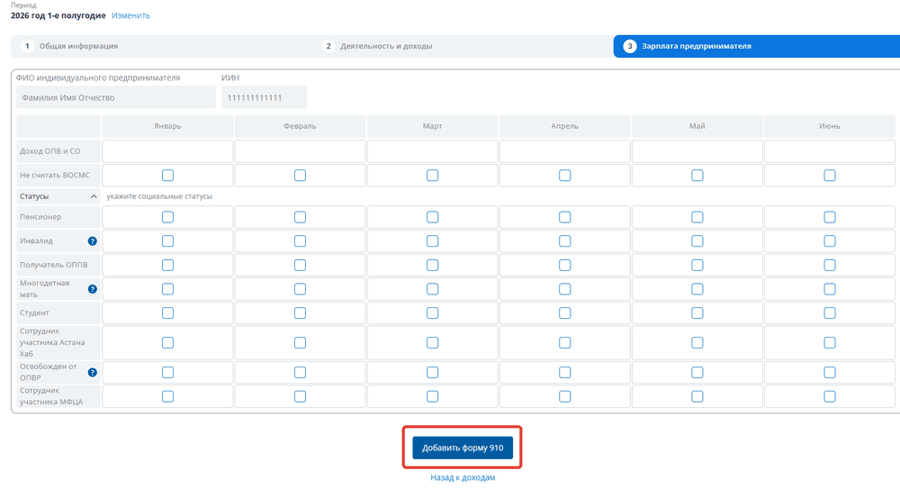Switch to Общая информация tab
The height and width of the screenshot is (489, 900).
point(78,46)
